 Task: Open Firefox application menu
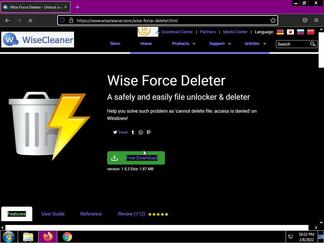tap(316, 20)
